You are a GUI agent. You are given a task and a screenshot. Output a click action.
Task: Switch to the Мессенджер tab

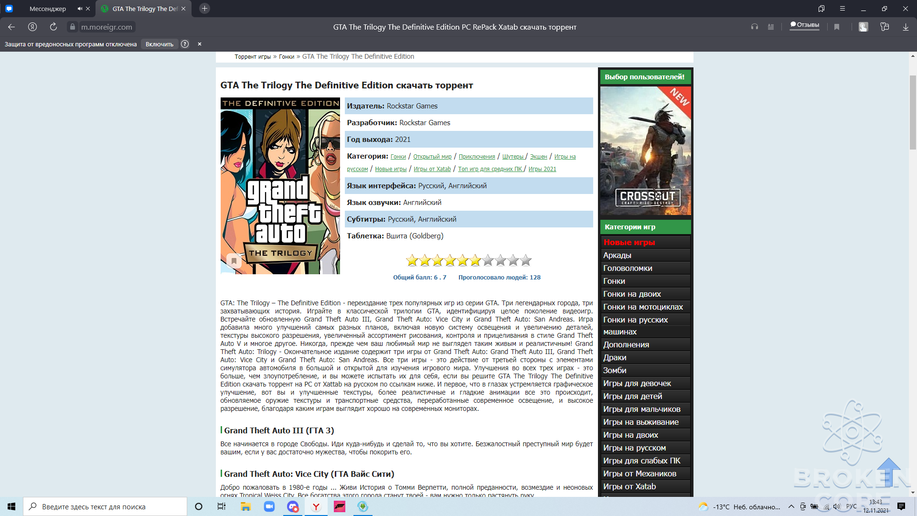click(48, 9)
